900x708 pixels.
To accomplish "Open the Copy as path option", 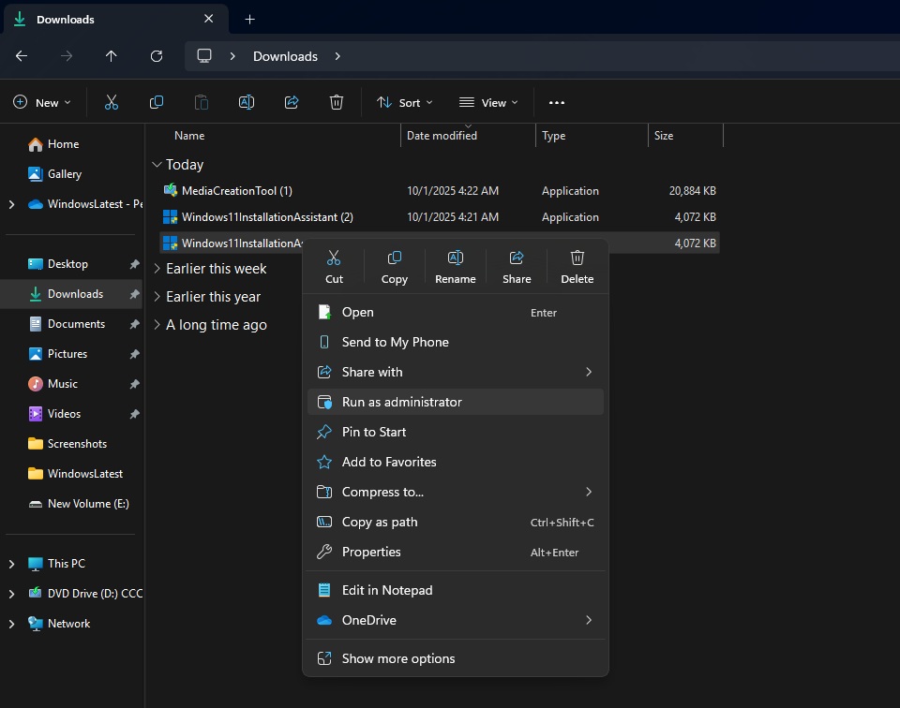I will pos(380,522).
